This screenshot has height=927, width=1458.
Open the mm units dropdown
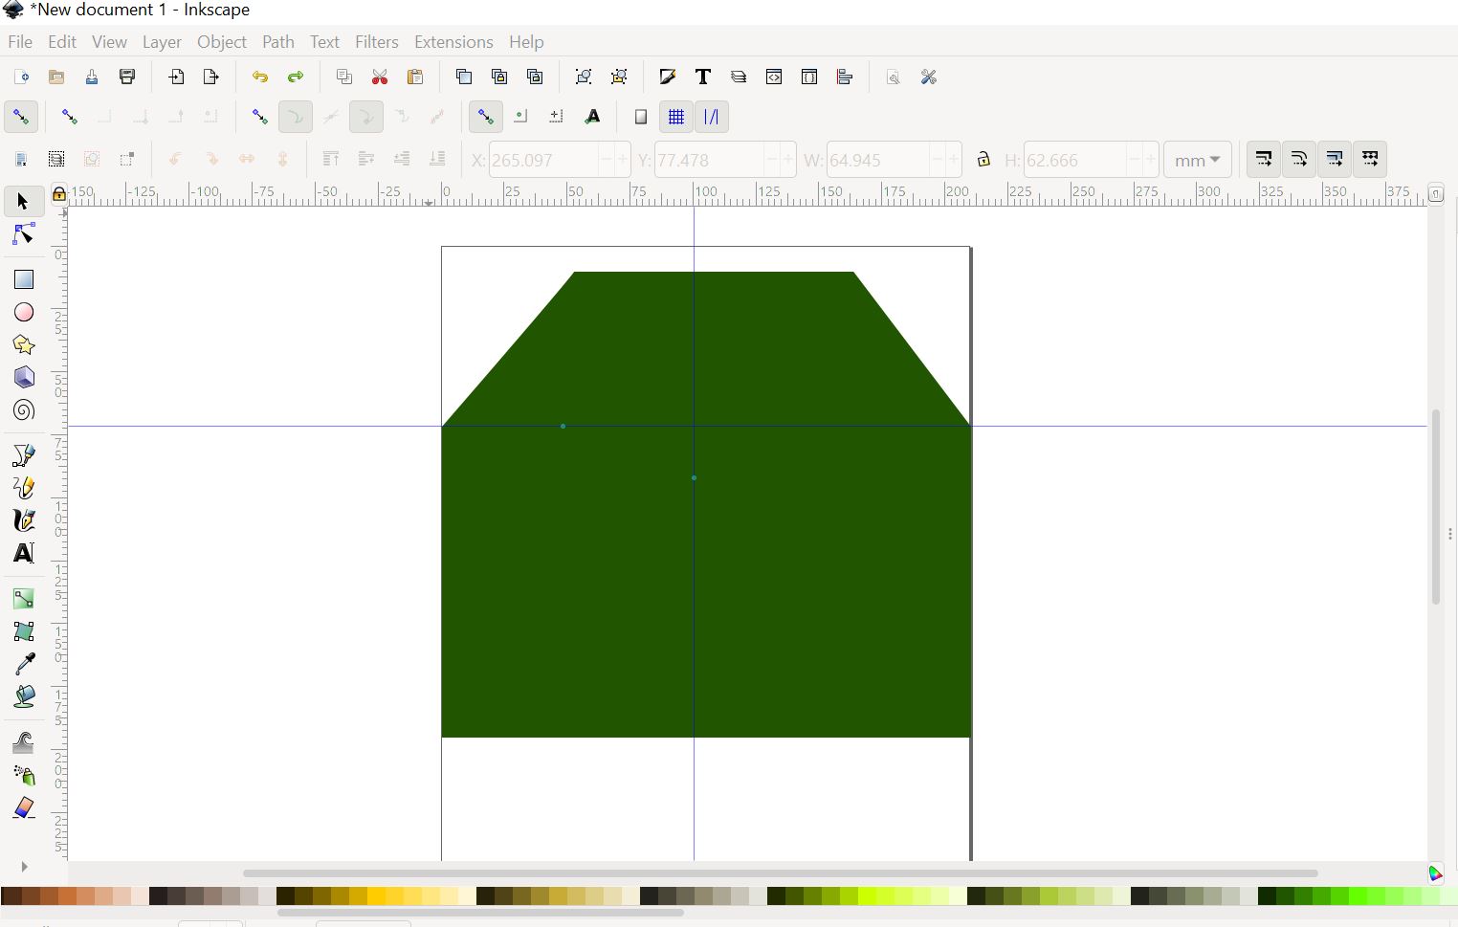click(x=1198, y=160)
